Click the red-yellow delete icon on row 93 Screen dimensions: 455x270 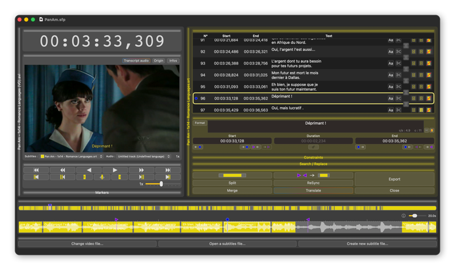429,63
